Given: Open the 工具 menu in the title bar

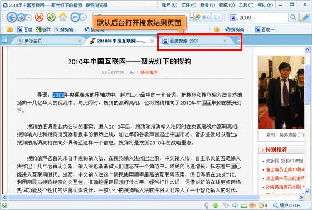Looking at the screenshot, I should click(246, 5).
